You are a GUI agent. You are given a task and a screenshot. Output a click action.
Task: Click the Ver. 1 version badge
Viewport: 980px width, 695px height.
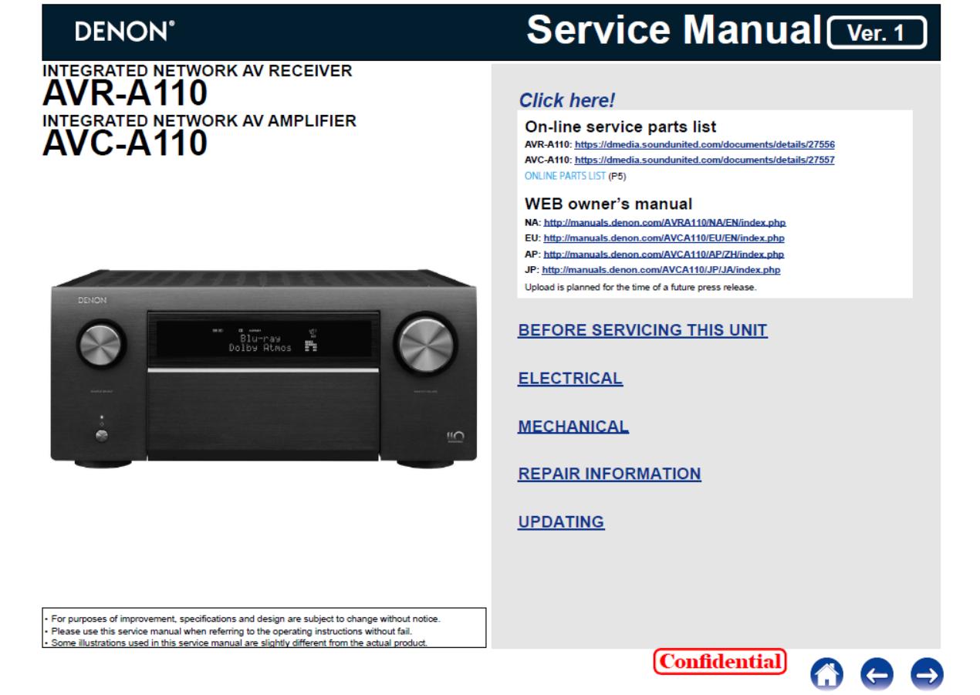(875, 32)
